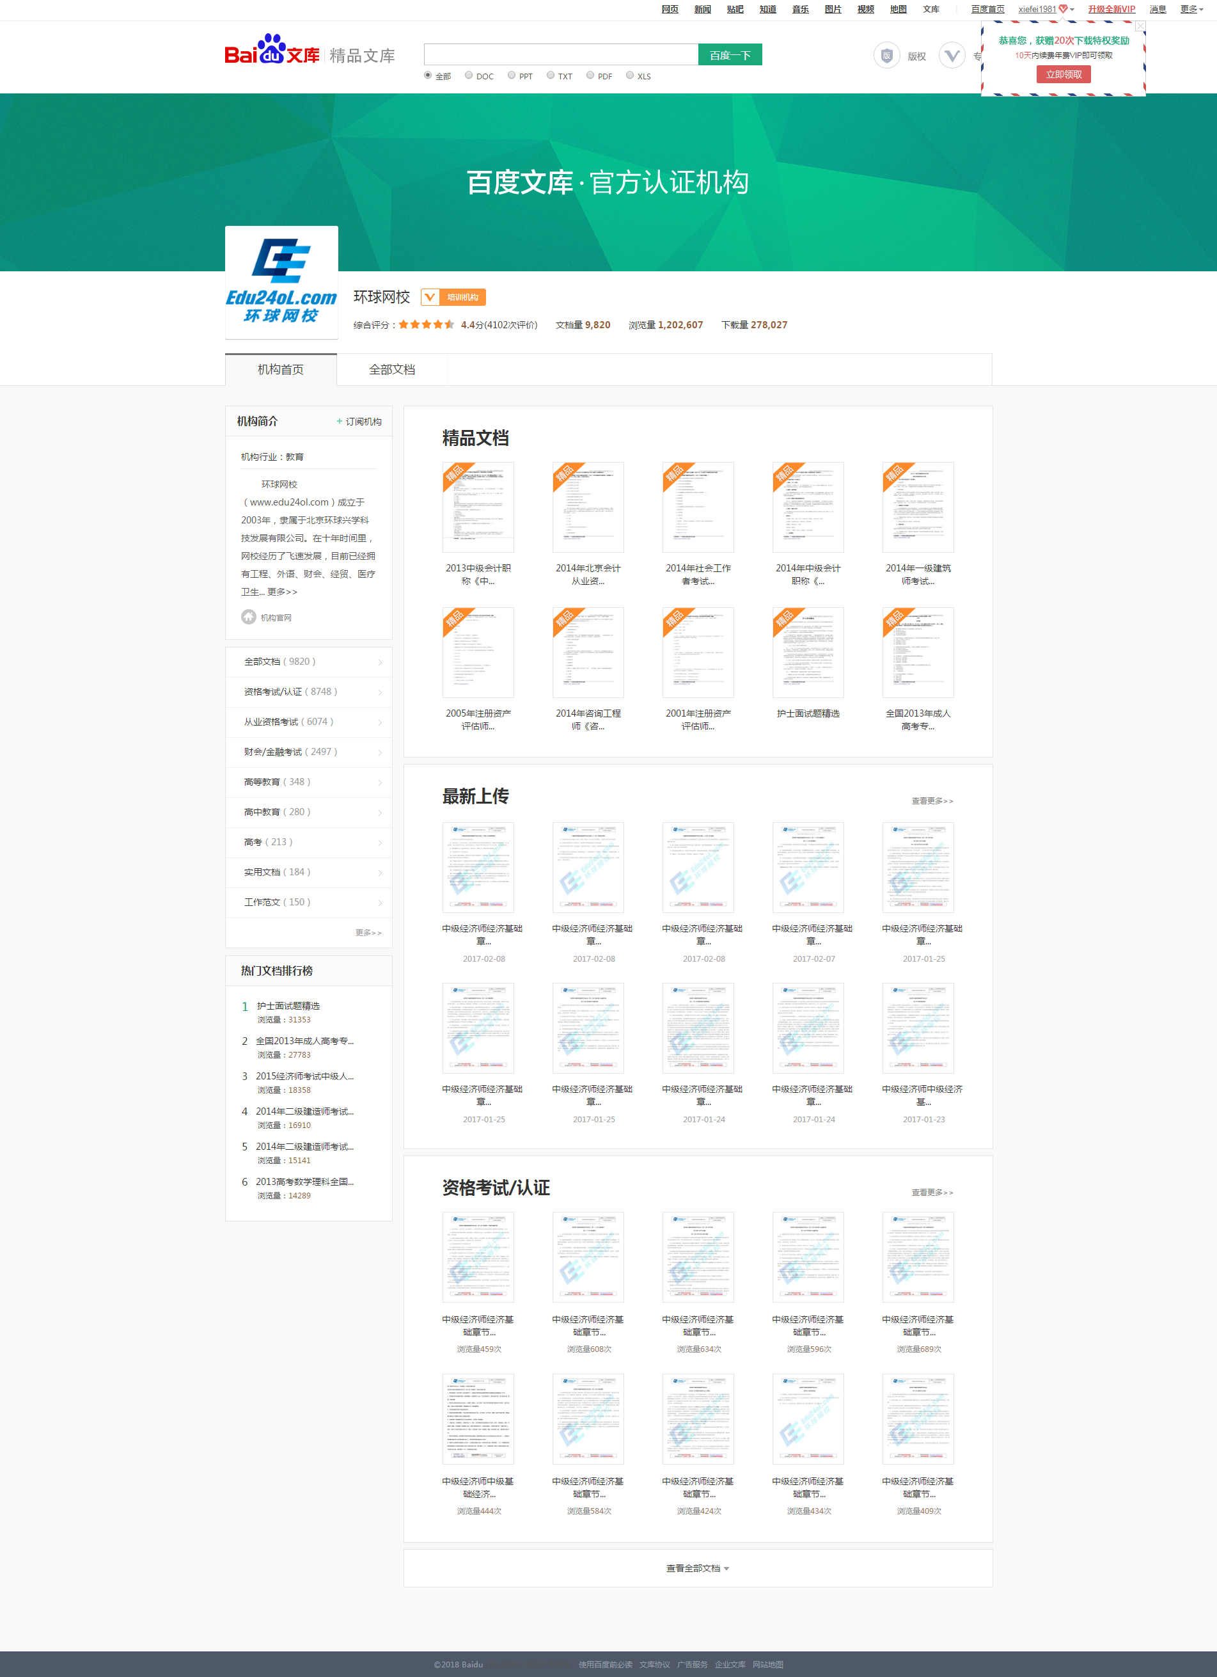The height and width of the screenshot is (1677, 1217).
Task: Open the 高考 (213) category
Action: (309, 842)
